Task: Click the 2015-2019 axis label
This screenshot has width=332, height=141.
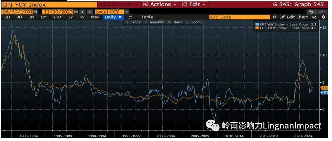Action: point(269,136)
